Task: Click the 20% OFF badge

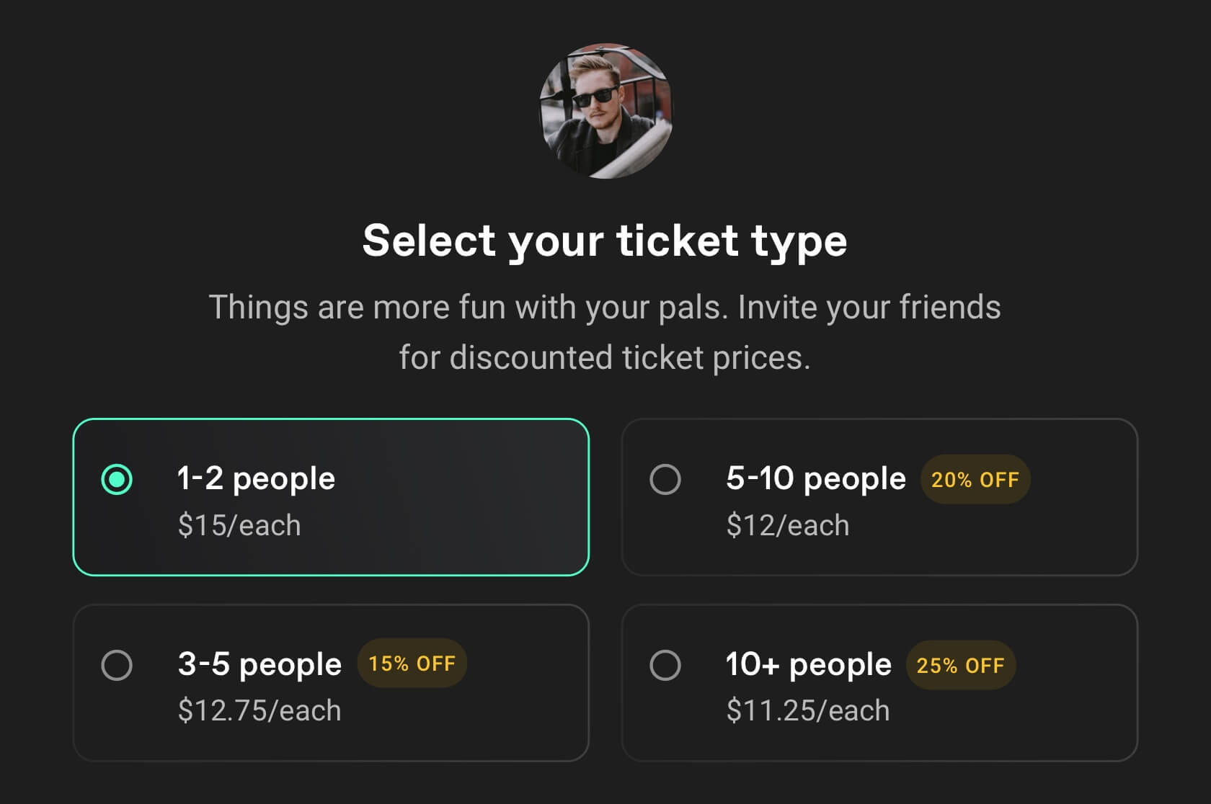Action: [975, 480]
